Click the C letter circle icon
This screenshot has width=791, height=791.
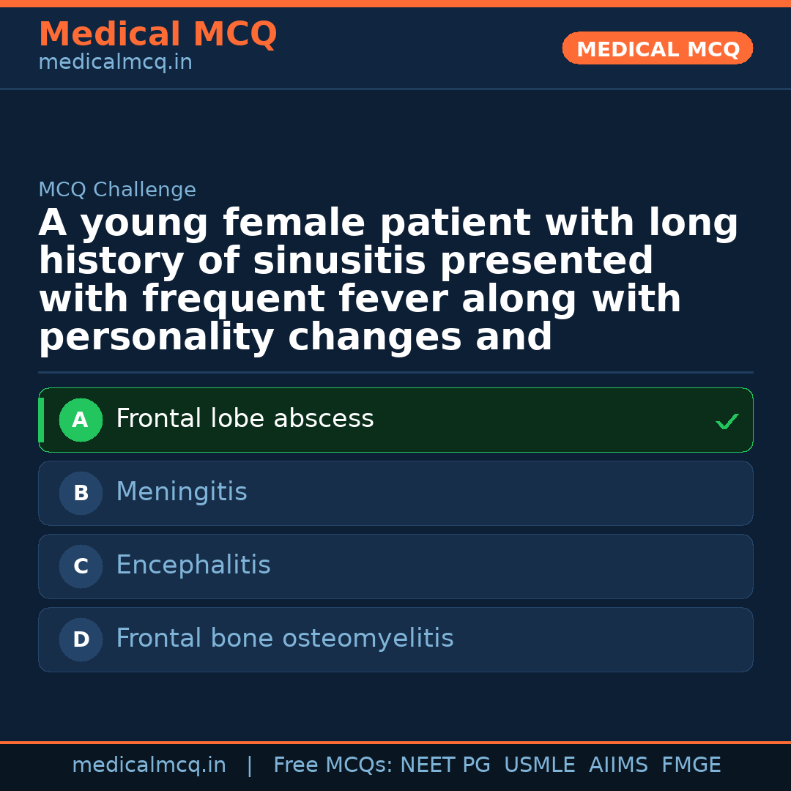point(81,566)
